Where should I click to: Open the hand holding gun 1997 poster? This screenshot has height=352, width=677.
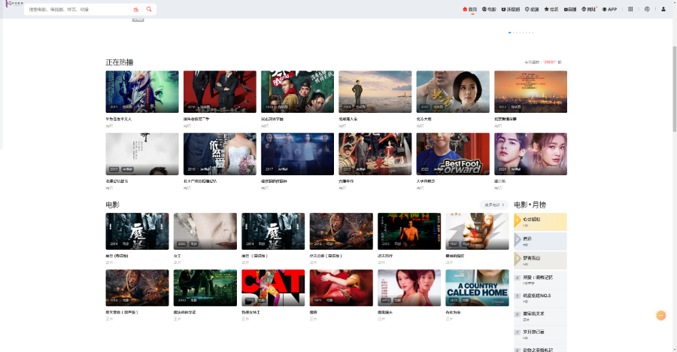(x=477, y=231)
